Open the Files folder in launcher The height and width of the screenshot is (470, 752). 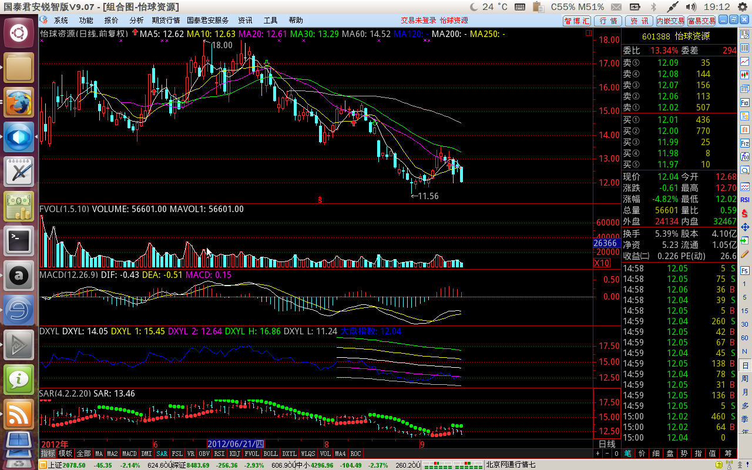point(19,68)
